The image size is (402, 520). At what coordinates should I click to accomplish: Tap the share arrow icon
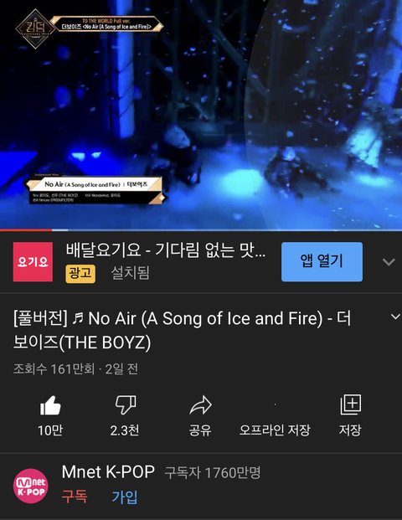click(200, 405)
